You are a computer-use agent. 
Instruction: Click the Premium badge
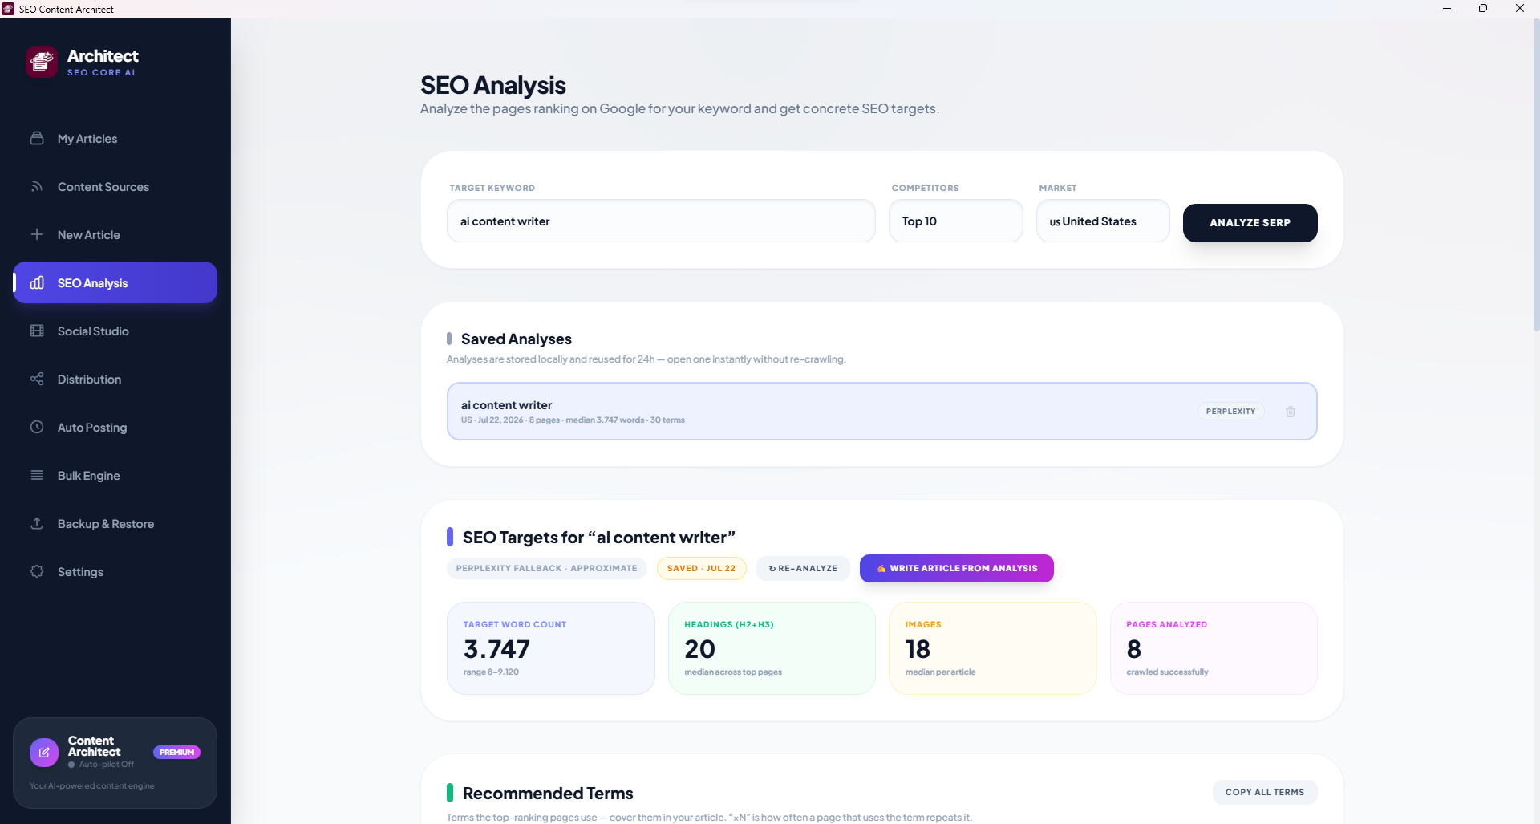coord(176,752)
